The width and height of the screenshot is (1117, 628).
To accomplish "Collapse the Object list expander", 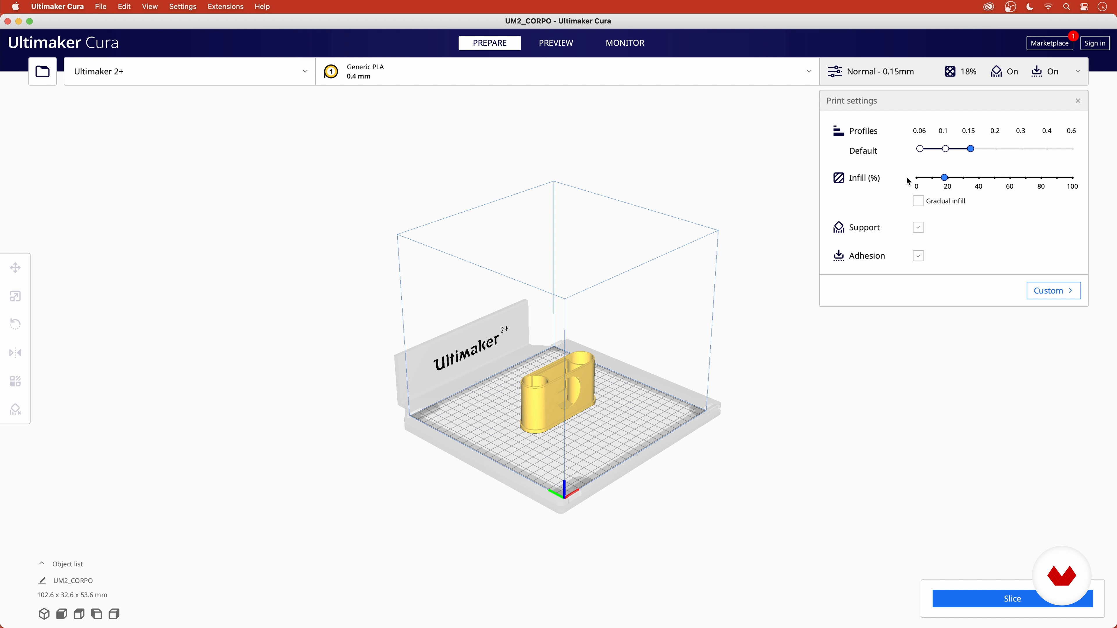I will point(42,563).
